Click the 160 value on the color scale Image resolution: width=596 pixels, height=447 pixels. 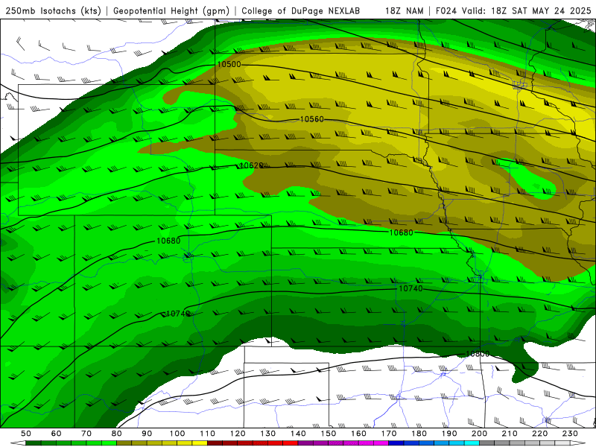[x=358, y=434]
